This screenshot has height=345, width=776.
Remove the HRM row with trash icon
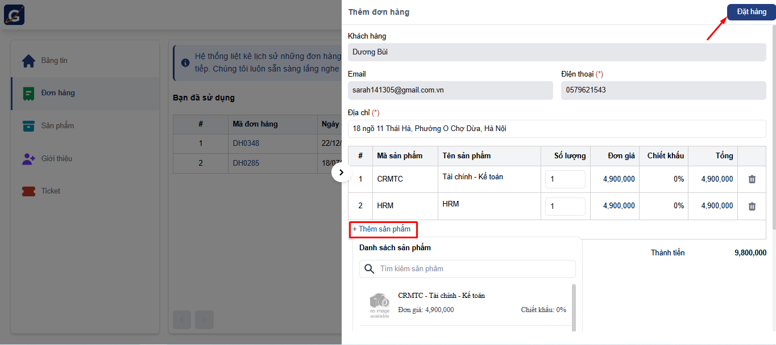[752, 207]
